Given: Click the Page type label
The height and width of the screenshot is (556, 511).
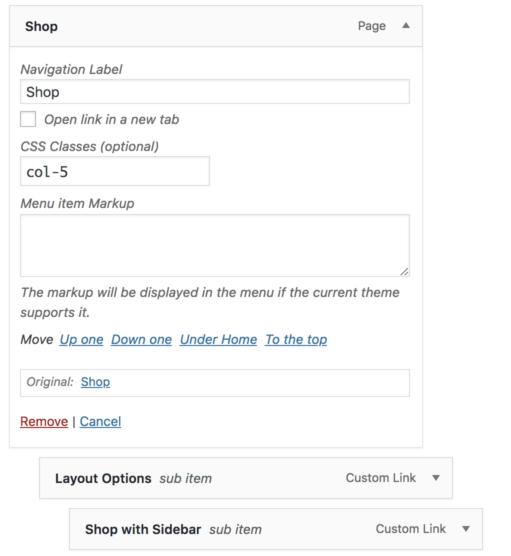Looking at the screenshot, I should point(371,26).
